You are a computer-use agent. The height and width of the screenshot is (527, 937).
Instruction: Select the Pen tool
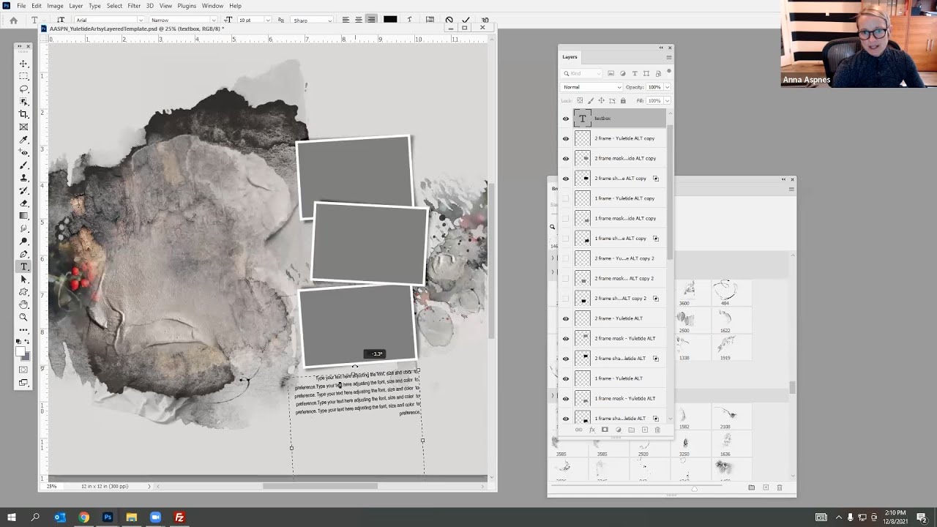pos(24,254)
